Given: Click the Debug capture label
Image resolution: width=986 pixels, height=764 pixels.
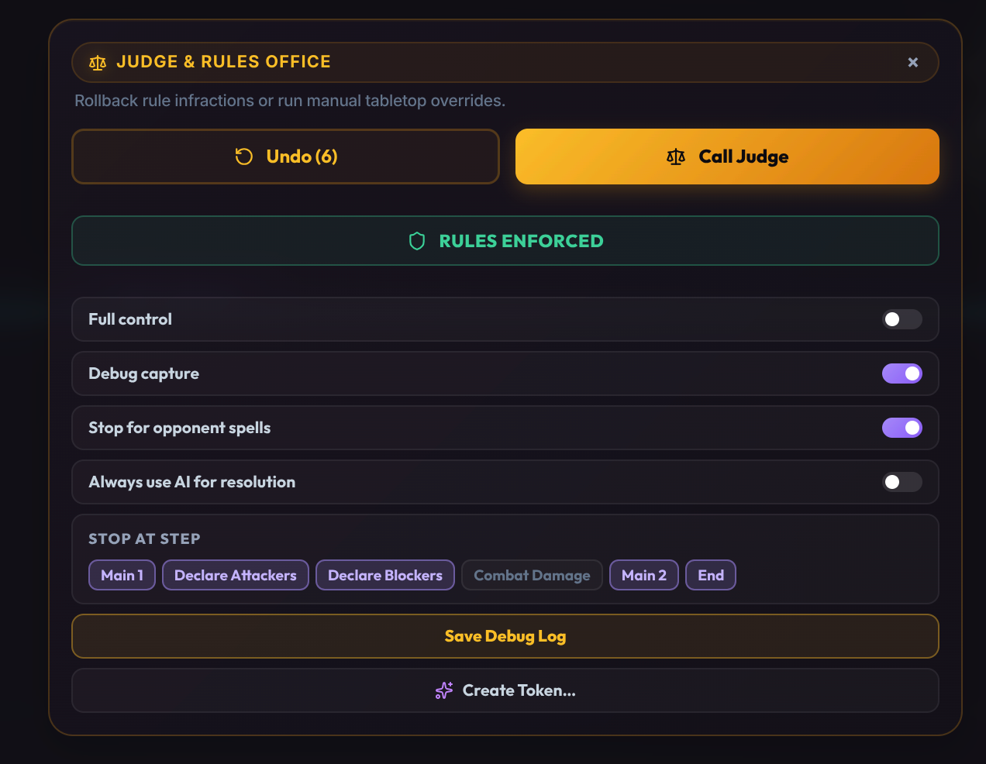Looking at the screenshot, I should (x=143, y=373).
